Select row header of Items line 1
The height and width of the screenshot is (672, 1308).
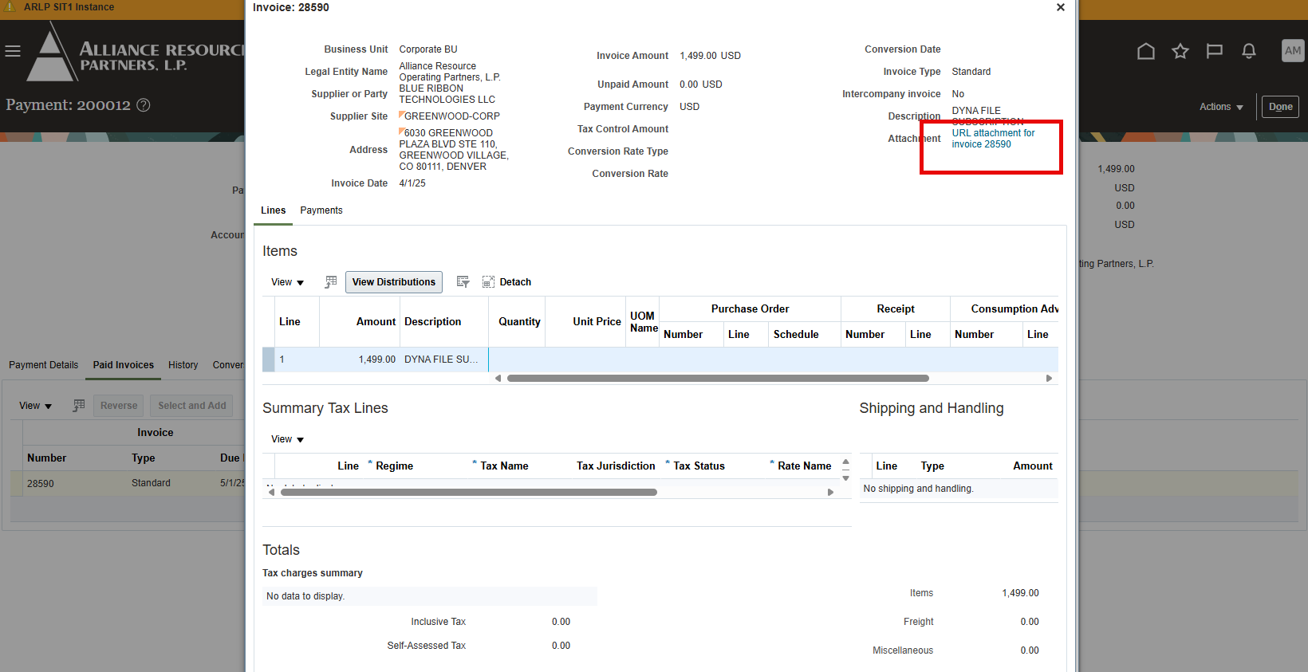(269, 360)
